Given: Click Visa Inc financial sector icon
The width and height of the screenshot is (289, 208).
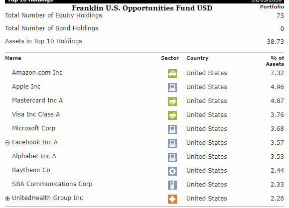Looking at the screenshot, I should point(172,115).
